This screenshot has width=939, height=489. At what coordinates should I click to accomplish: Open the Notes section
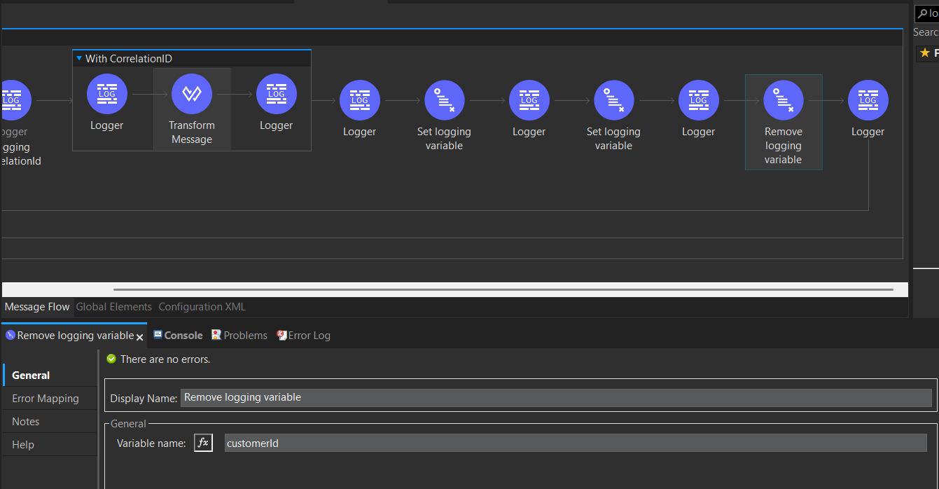pos(26,422)
